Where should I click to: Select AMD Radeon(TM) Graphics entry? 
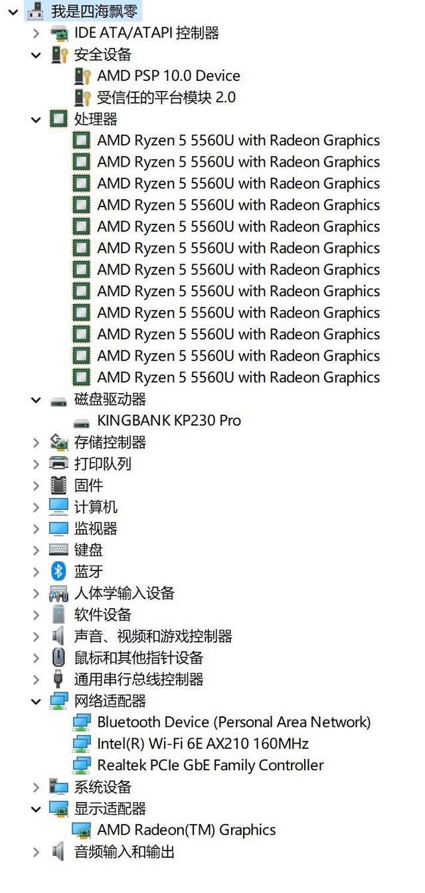pyautogui.click(x=186, y=830)
